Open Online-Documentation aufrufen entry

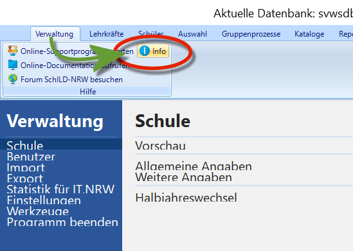(75, 65)
